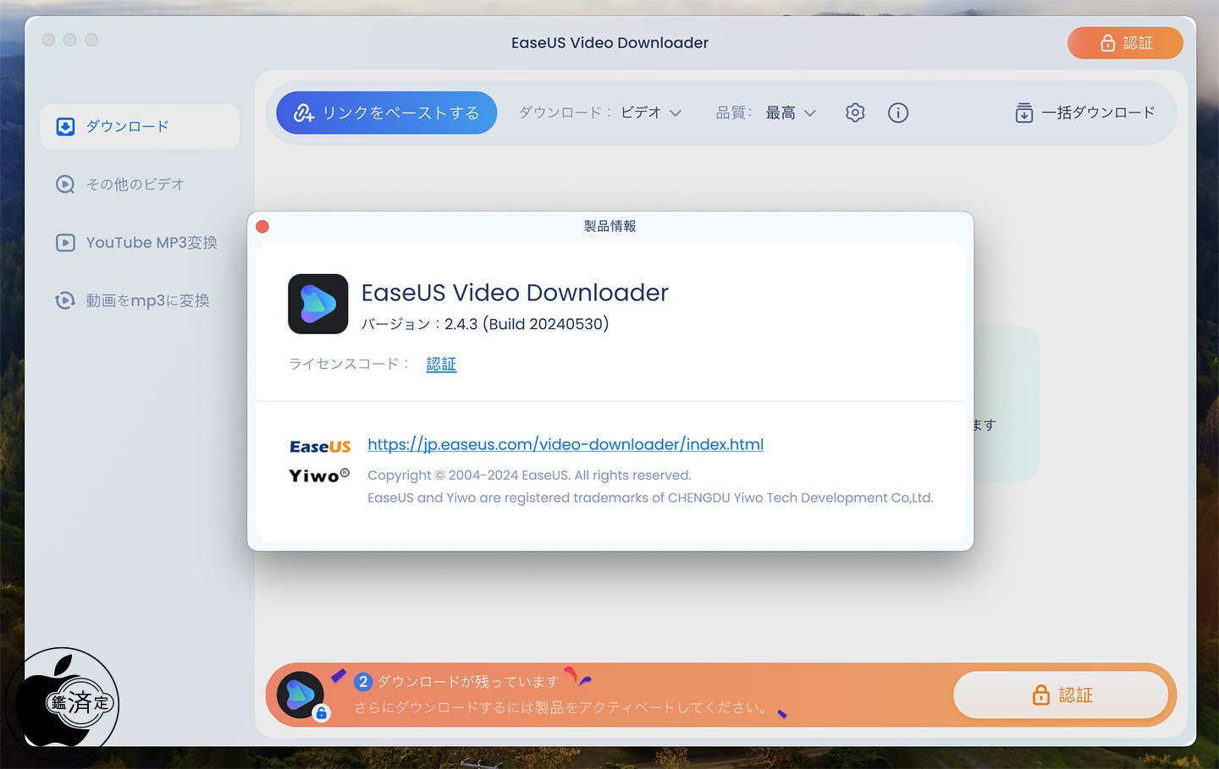Click the locked app icon in bottom banner

[301, 695]
